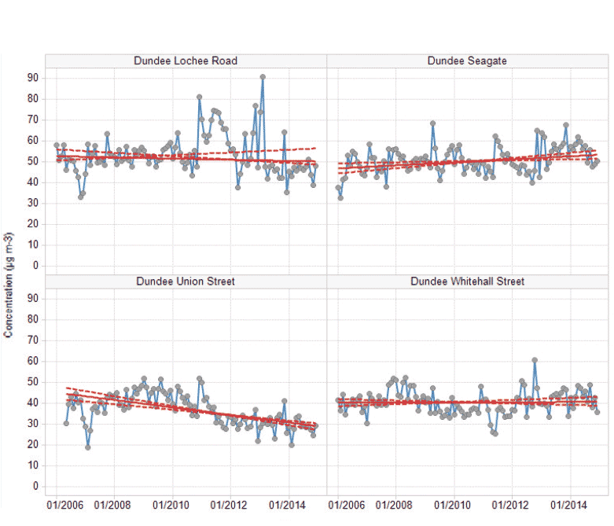This screenshot has height=526, width=614.
Task: Click the highest peak point in Whitehall Street chart
Action: coord(535,360)
